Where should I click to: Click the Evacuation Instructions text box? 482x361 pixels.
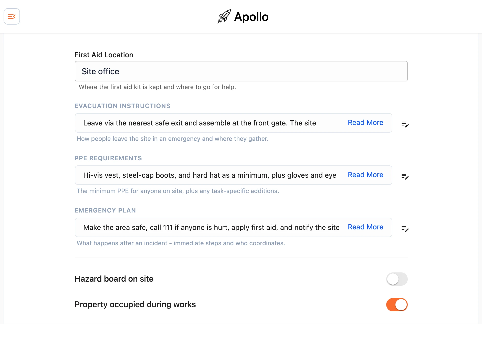pyautogui.click(x=233, y=123)
